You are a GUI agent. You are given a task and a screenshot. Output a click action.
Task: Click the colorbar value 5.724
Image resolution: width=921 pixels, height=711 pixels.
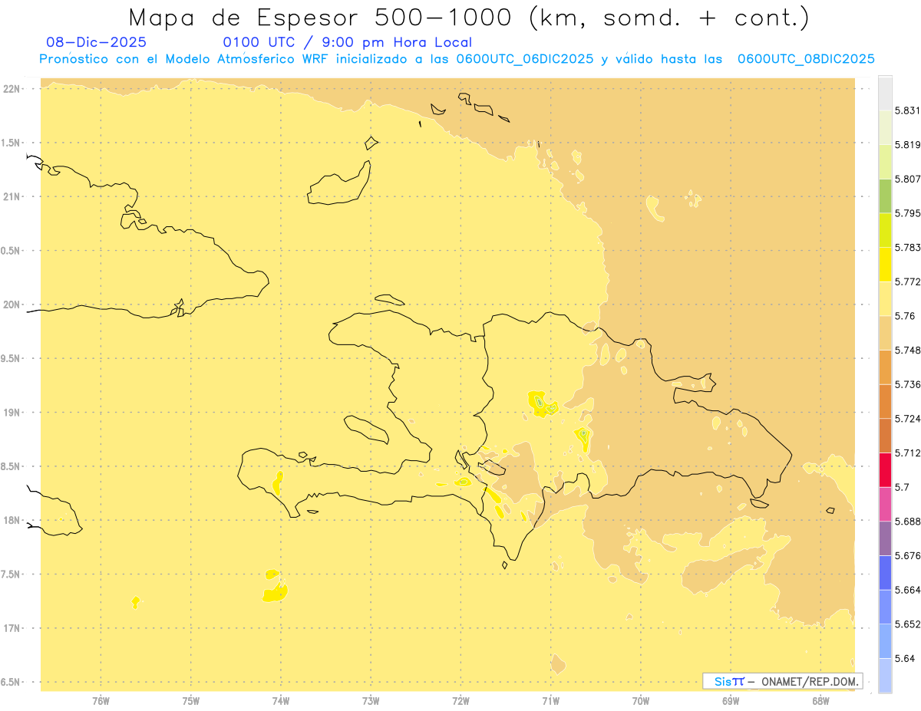click(x=907, y=418)
